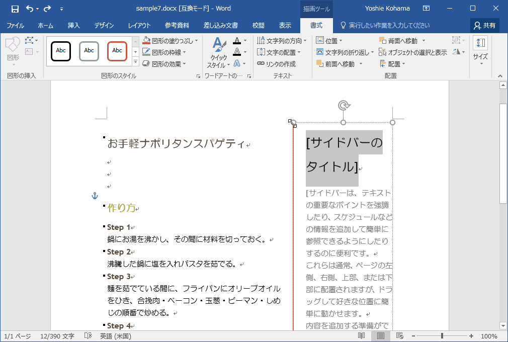Click the Undo arrow icon
This screenshot has width=508, height=342.
30,9
